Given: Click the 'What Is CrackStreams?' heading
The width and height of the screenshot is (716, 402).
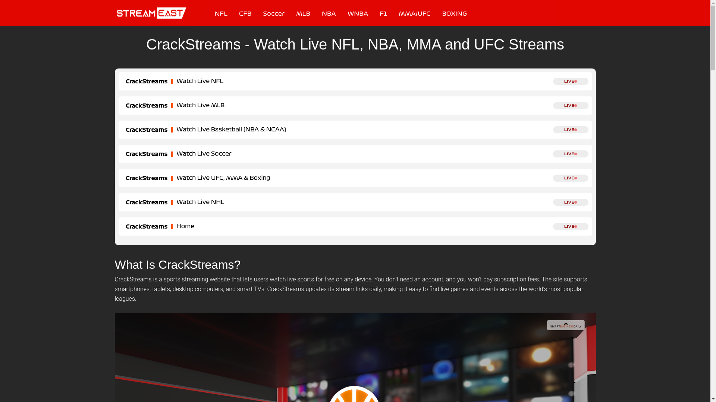Looking at the screenshot, I should (x=178, y=265).
